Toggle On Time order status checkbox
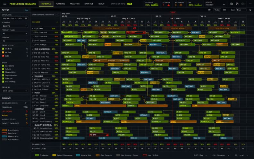254x159 pixels. (3, 49)
